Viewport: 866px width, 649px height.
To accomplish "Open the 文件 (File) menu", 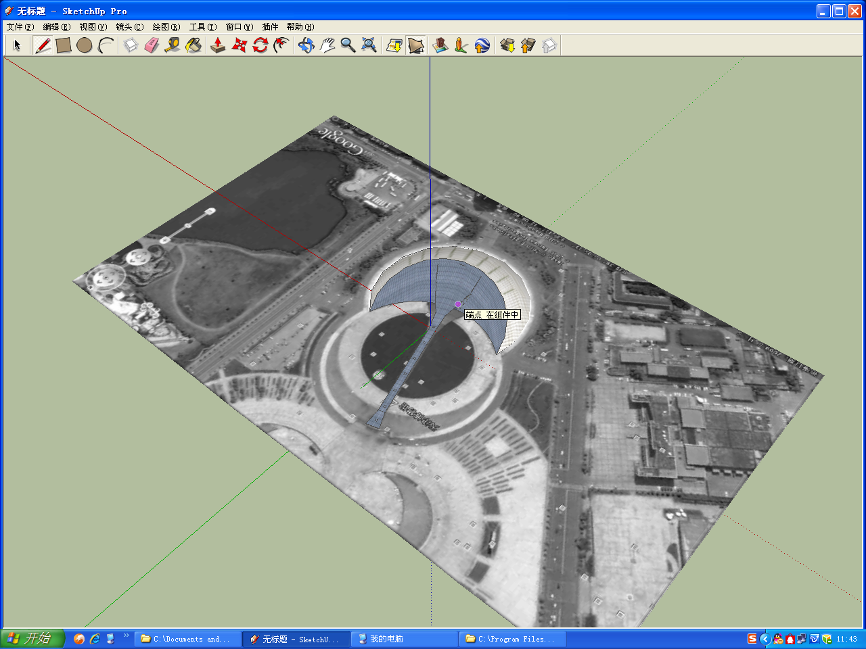I will pyautogui.click(x=20, y=27).
